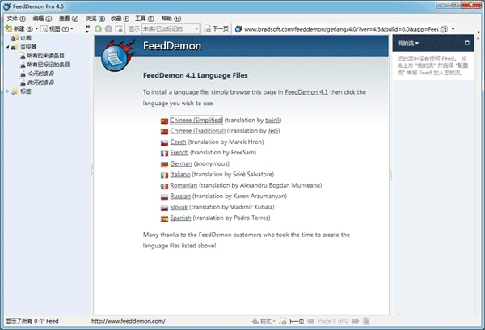Click the Slovak language link
The height and width of the screenshot is (330, 485).
point(179,207)
